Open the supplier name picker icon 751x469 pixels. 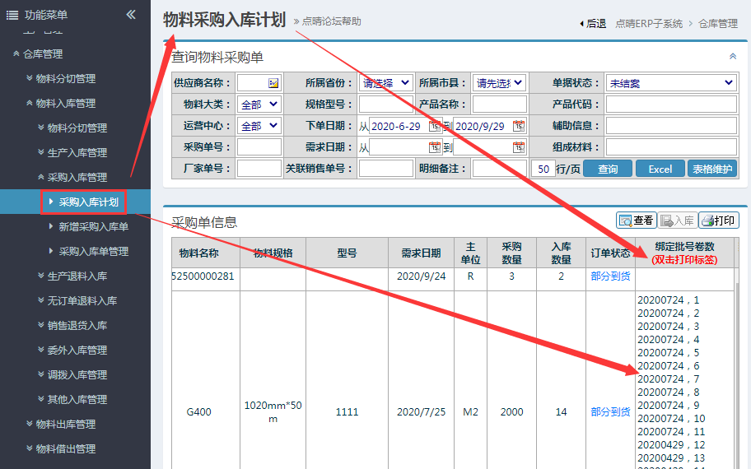(x=273, y=83)
